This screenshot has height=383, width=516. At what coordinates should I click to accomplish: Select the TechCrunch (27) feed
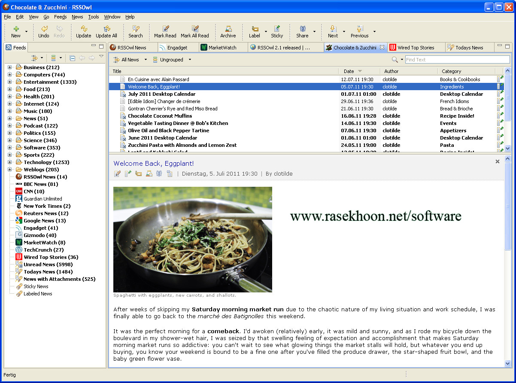pos(43,250)
